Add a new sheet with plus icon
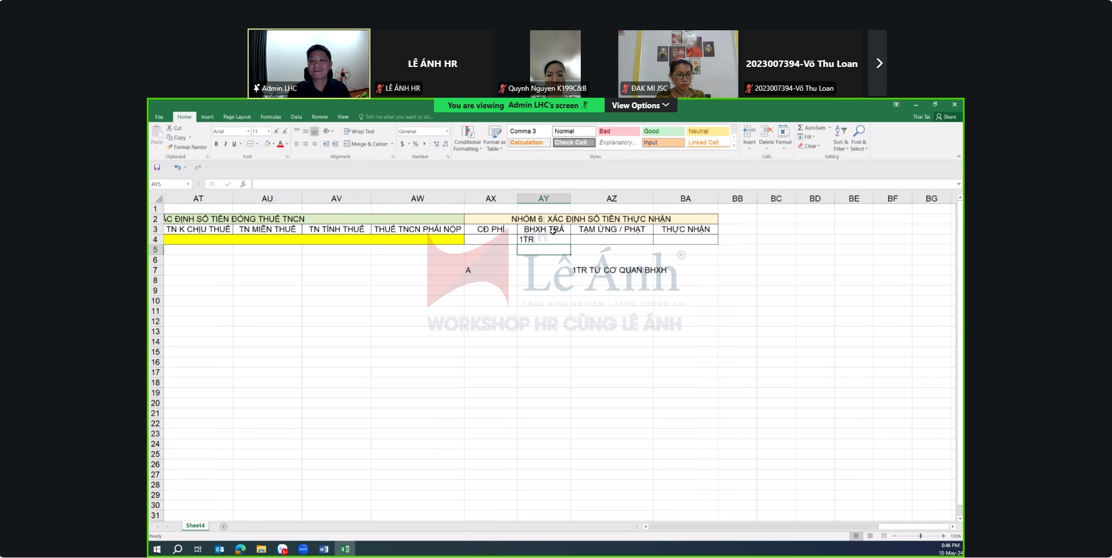The height and width of the screenshot is (558, 1112). 224,527
